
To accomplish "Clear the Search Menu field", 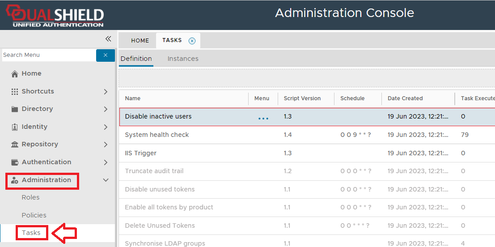I will tap(106, 55).
